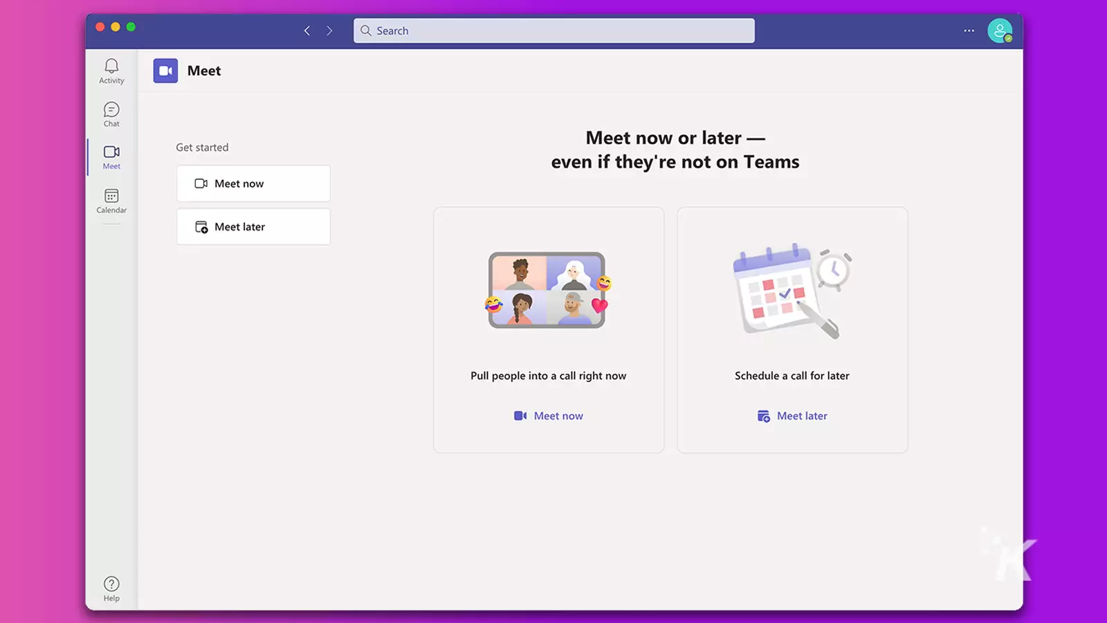Viewport: 1107px width, 623px height.
Task: Minimize the window with the yellow button
Action: coord(116,27)
